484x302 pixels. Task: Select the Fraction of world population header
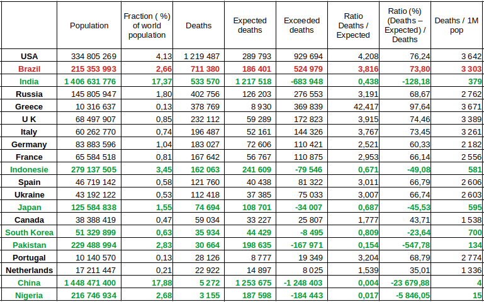(147, 26)
